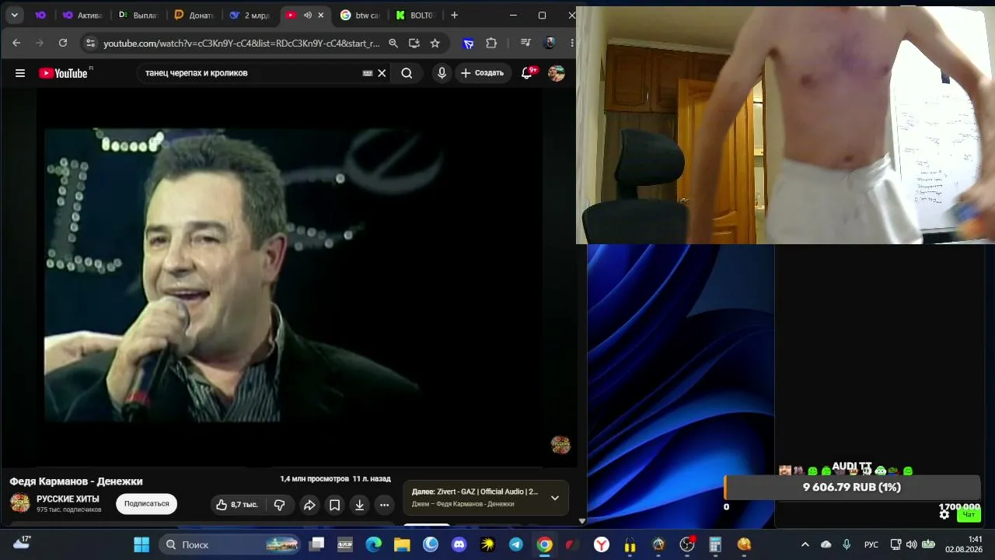The image size is (995, 560).
Task: Open Chrome tab search dropdown
Action: [x=14, y=16]
